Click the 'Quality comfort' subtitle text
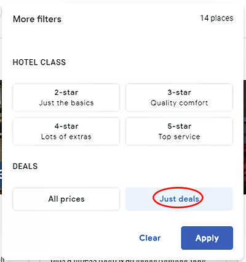Image resolution: width=246 pixels, height=262 pixels. (180, 103)
